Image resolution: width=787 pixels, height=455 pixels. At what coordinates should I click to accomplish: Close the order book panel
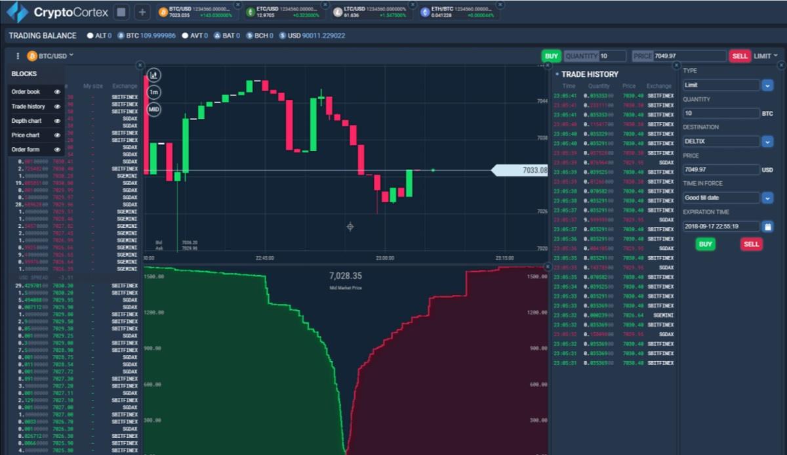[140, 65]
